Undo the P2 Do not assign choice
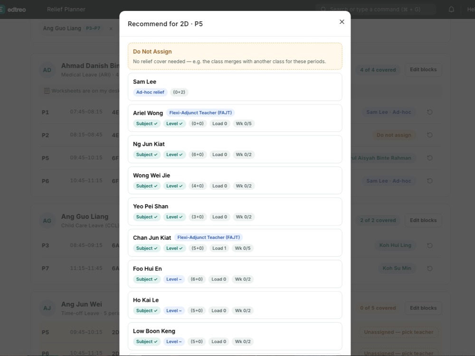The width and height of the screenshot is (475, 356). coord(429,135)
